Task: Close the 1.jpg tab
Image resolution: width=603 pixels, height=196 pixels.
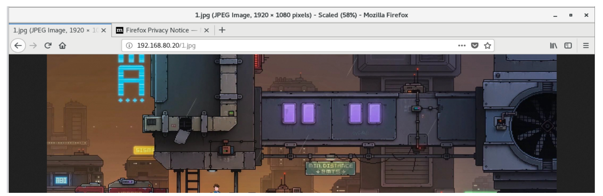Action: coord(104,31)
